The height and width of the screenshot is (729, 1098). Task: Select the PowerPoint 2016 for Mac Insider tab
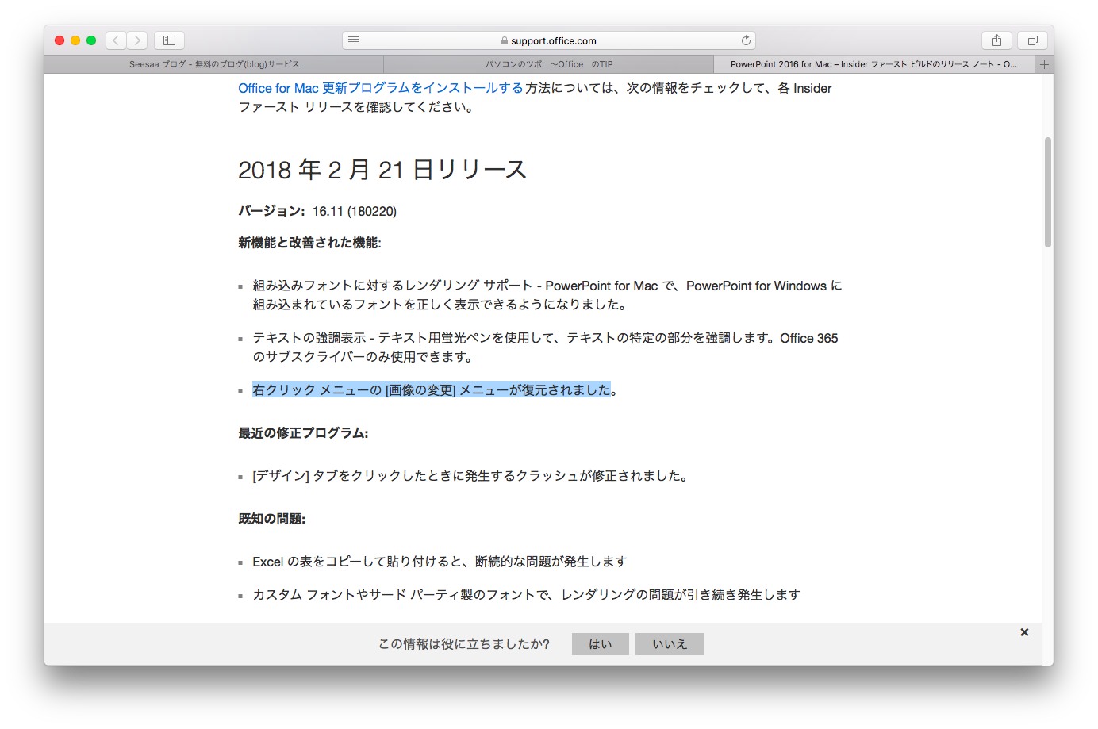873,64
